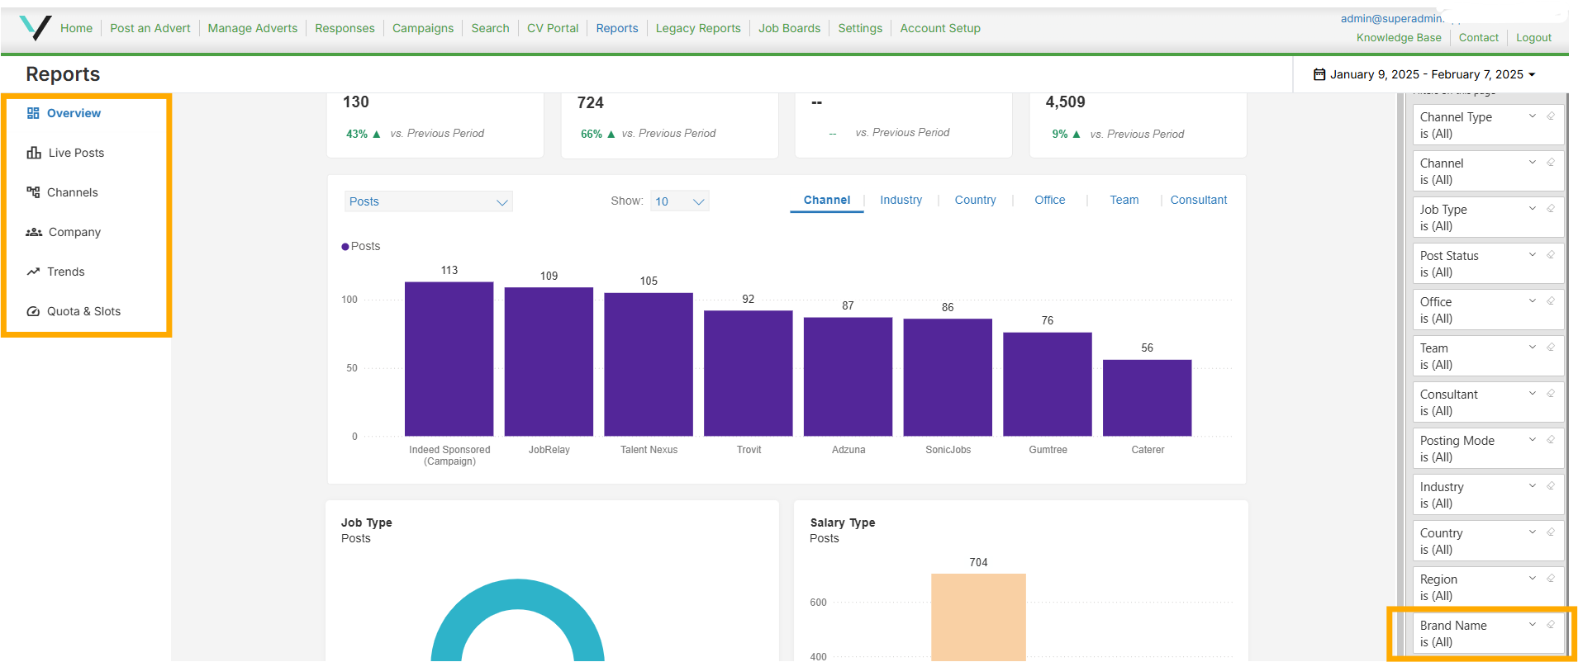Clear the Consultant filter eraser icon
Viewport: 1578px width, 662px height.
(1551, 394)
